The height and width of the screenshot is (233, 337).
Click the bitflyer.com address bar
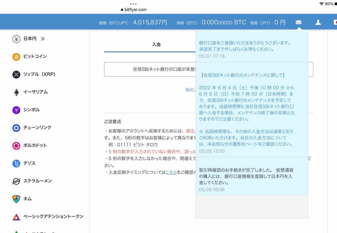click(x=134, y=10)
